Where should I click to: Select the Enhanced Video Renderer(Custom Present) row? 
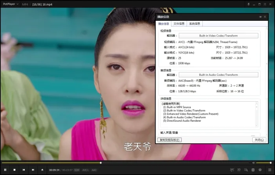tap(191, 114)
